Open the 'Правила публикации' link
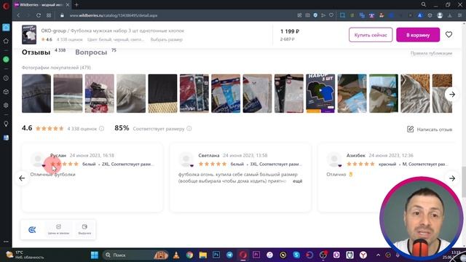This screenshot has height=262, width=466. (431, 53)
